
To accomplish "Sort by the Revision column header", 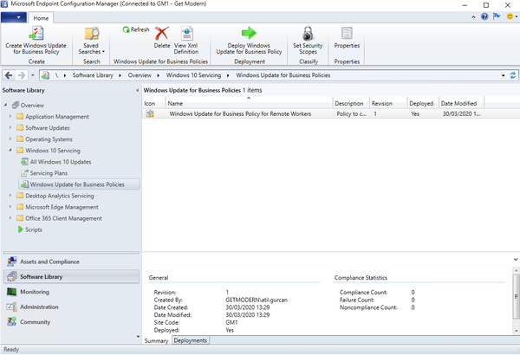I will click(x=388, y=103).
